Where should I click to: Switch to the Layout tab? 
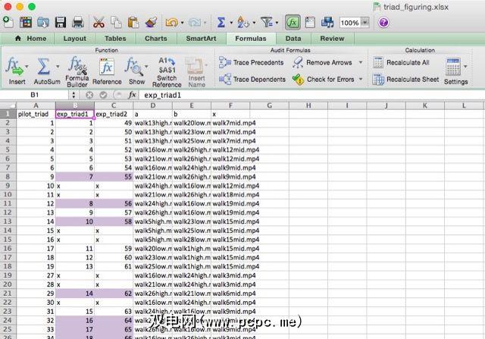point(74,39)
